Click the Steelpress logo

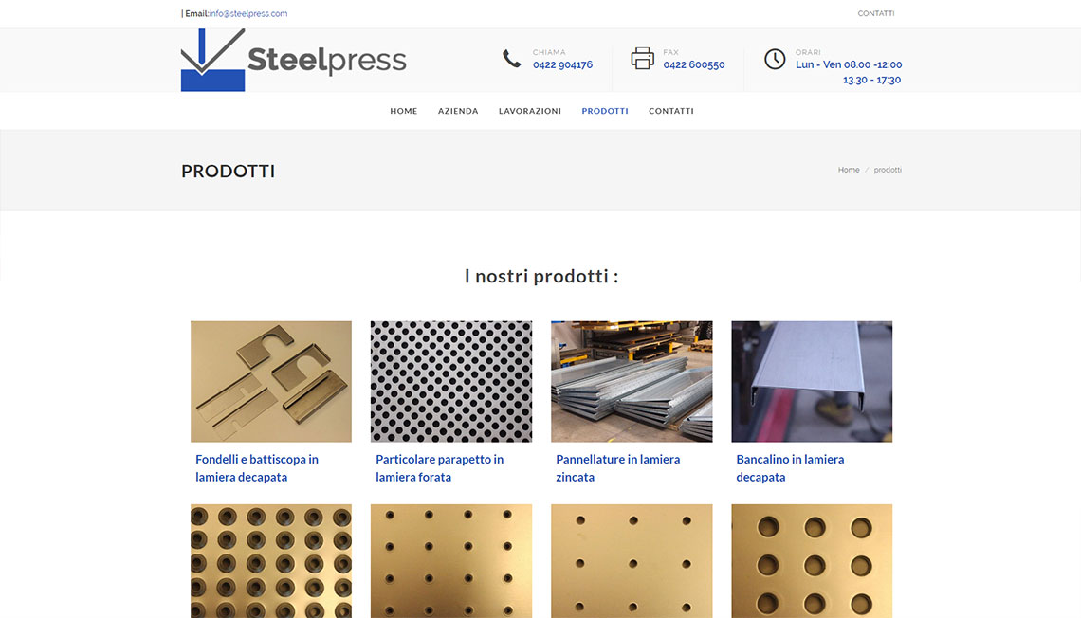tap(294, 60)
